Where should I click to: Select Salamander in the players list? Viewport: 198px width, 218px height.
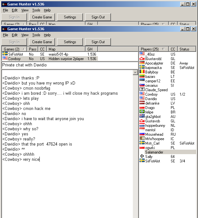click(x=154, y=152)
